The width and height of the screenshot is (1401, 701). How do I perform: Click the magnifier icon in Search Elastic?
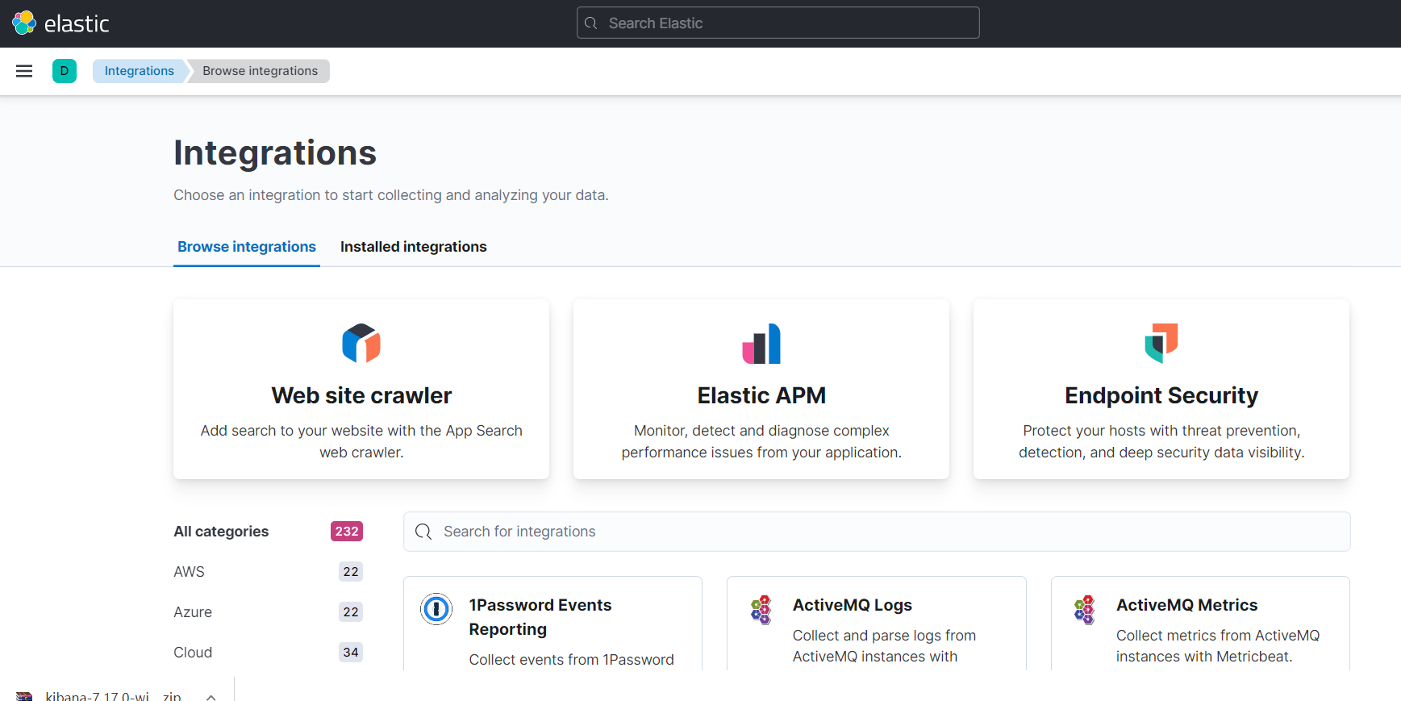click(x=591, y=23)
